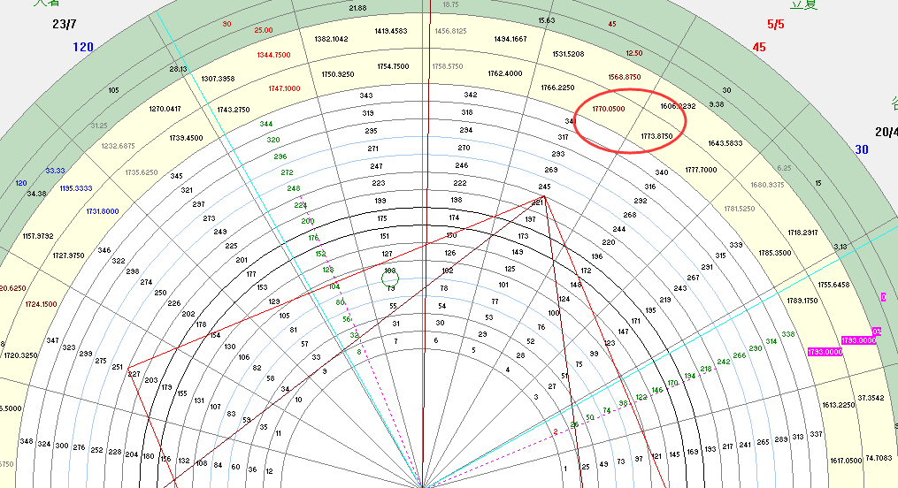
Task: Select value 1773.8750 inside the red ellipse
Action: tap(656, 136)
